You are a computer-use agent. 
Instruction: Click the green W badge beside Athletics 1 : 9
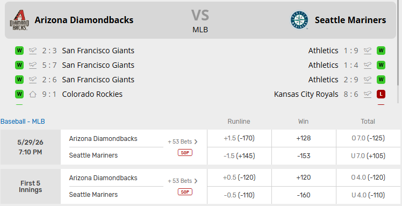click(381, 51)
